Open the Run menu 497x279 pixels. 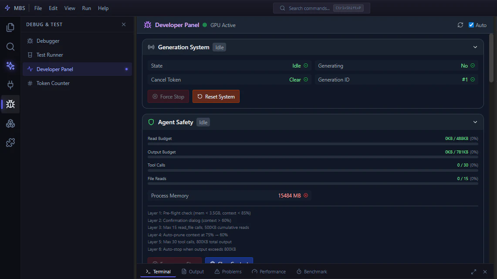point(86,8)
